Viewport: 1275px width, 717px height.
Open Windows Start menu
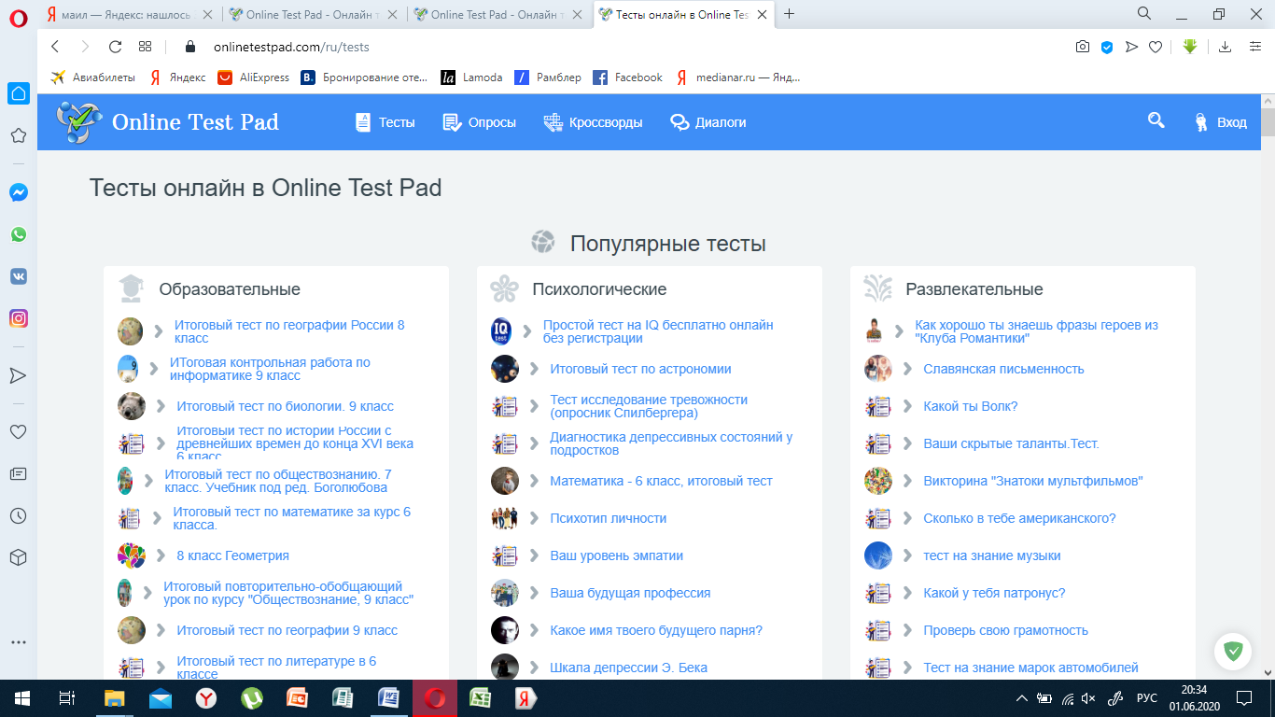[22, 698]
